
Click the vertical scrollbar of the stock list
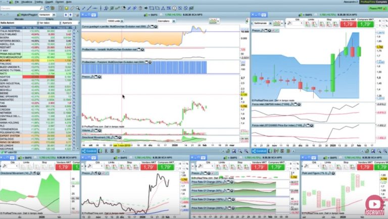pyautogui.click(x=78, y=89)
